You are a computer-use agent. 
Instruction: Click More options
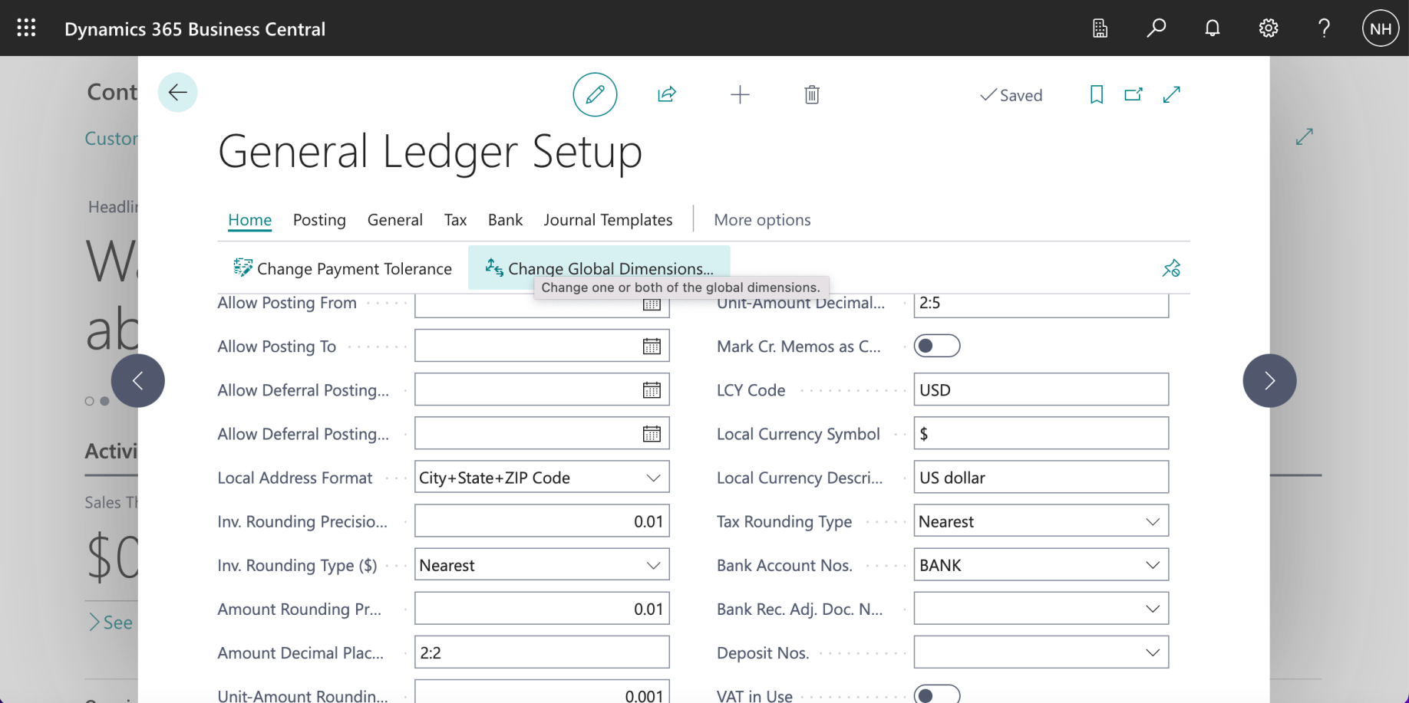[762, 220]
